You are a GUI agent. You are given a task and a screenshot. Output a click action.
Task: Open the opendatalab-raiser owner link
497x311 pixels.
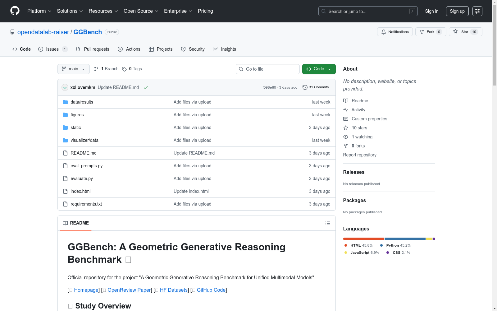coord(43,32)
